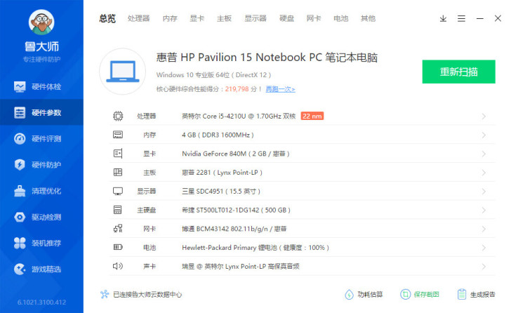Click the sound card speaker icon

(x=118, y=266)
